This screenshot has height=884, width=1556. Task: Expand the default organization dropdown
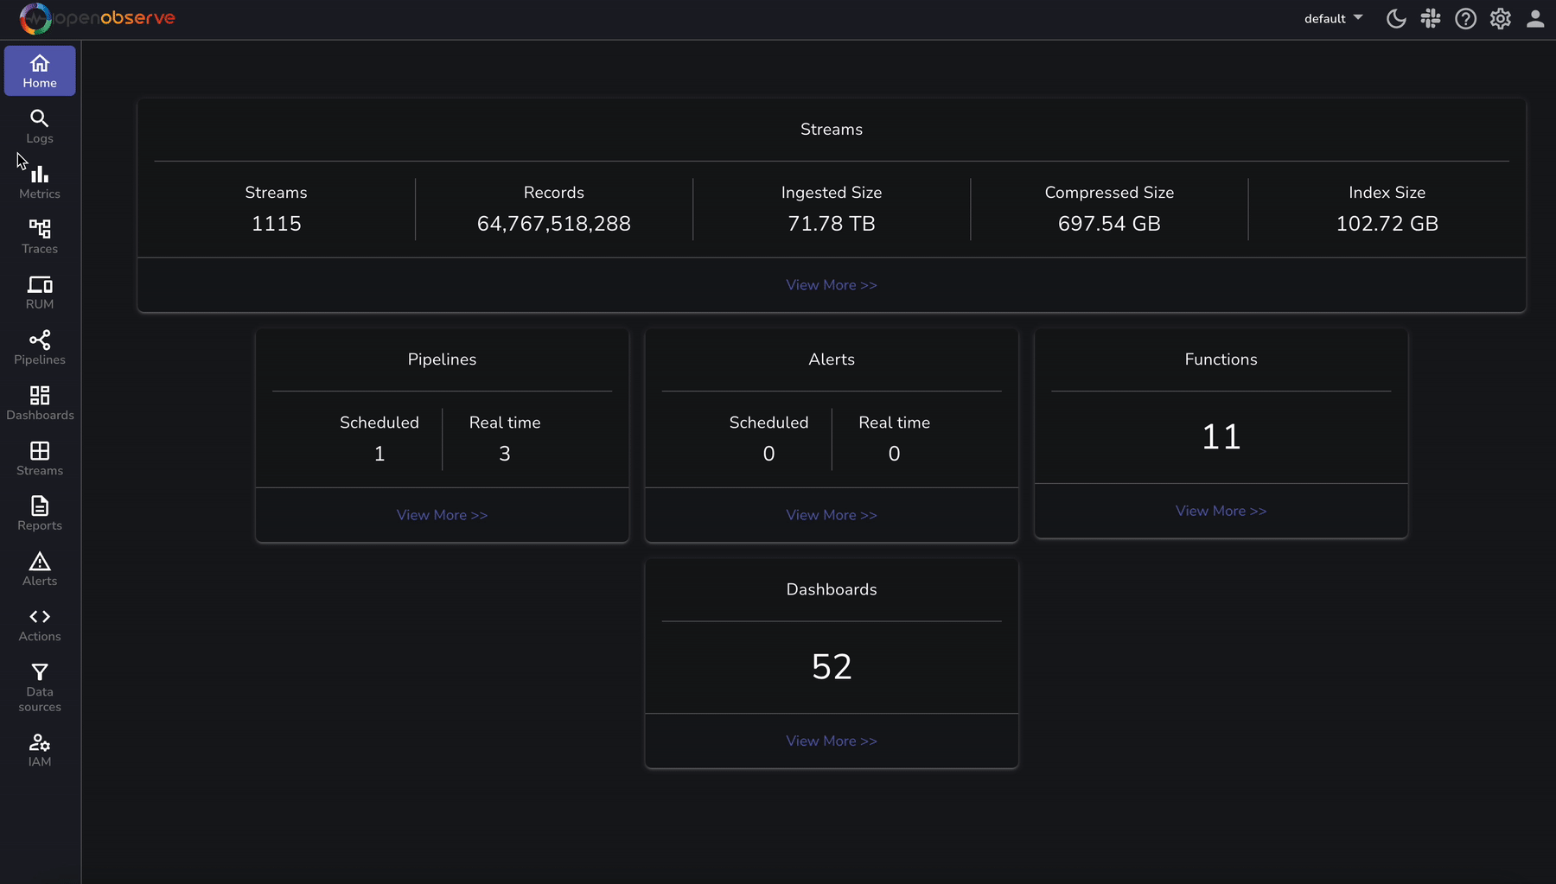[x=1332, y=18]
